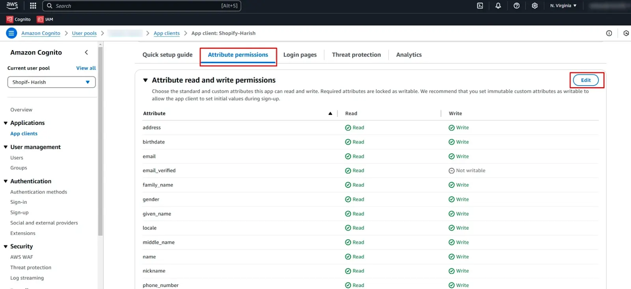631x289 pixels.
Task: Select the phone_number attribute text
Action: [161, 285]
